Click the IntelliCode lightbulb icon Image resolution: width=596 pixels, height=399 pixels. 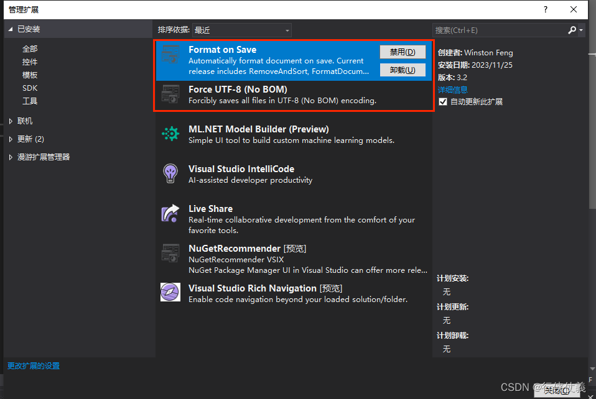pos(170,173)
